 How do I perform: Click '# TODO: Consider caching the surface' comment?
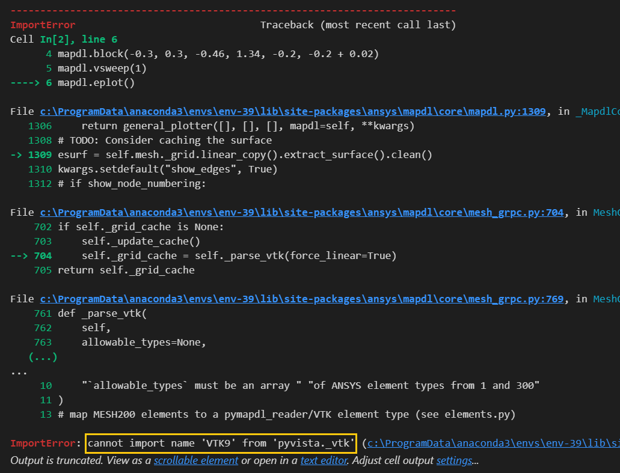pyautogui.click(x=165, y=140)
